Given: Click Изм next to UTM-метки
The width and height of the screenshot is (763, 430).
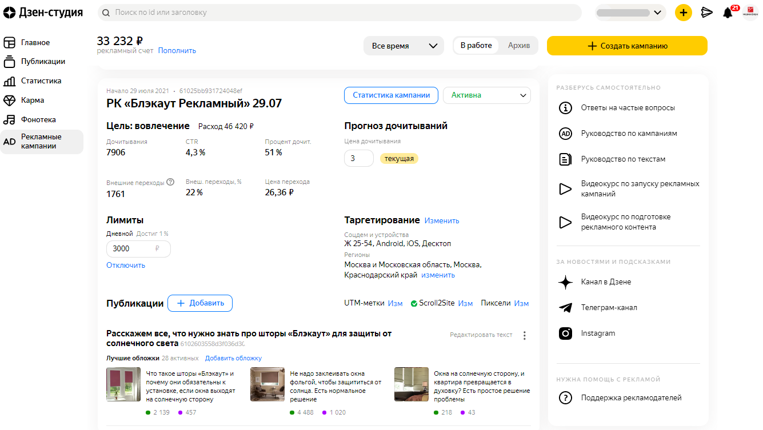Looking at the screenshot, I should click(396, 303).
